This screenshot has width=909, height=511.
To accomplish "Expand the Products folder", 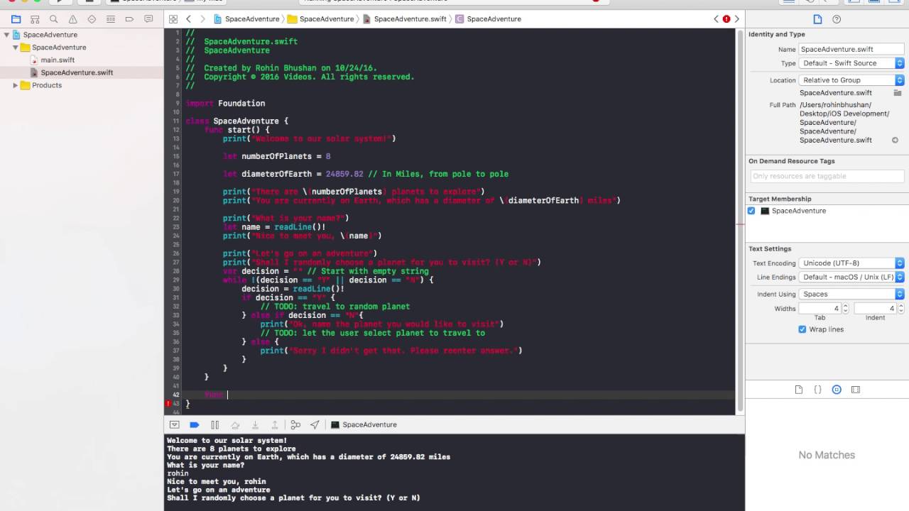I will click(x=16, y=85).
